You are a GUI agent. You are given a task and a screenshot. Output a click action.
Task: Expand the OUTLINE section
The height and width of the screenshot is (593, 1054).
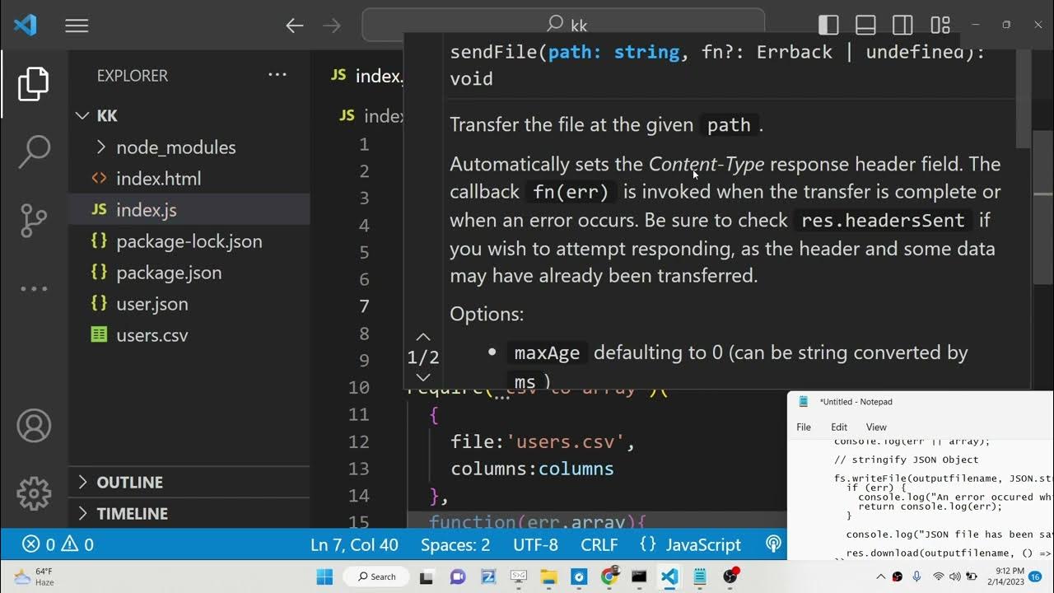pos(129,482)
